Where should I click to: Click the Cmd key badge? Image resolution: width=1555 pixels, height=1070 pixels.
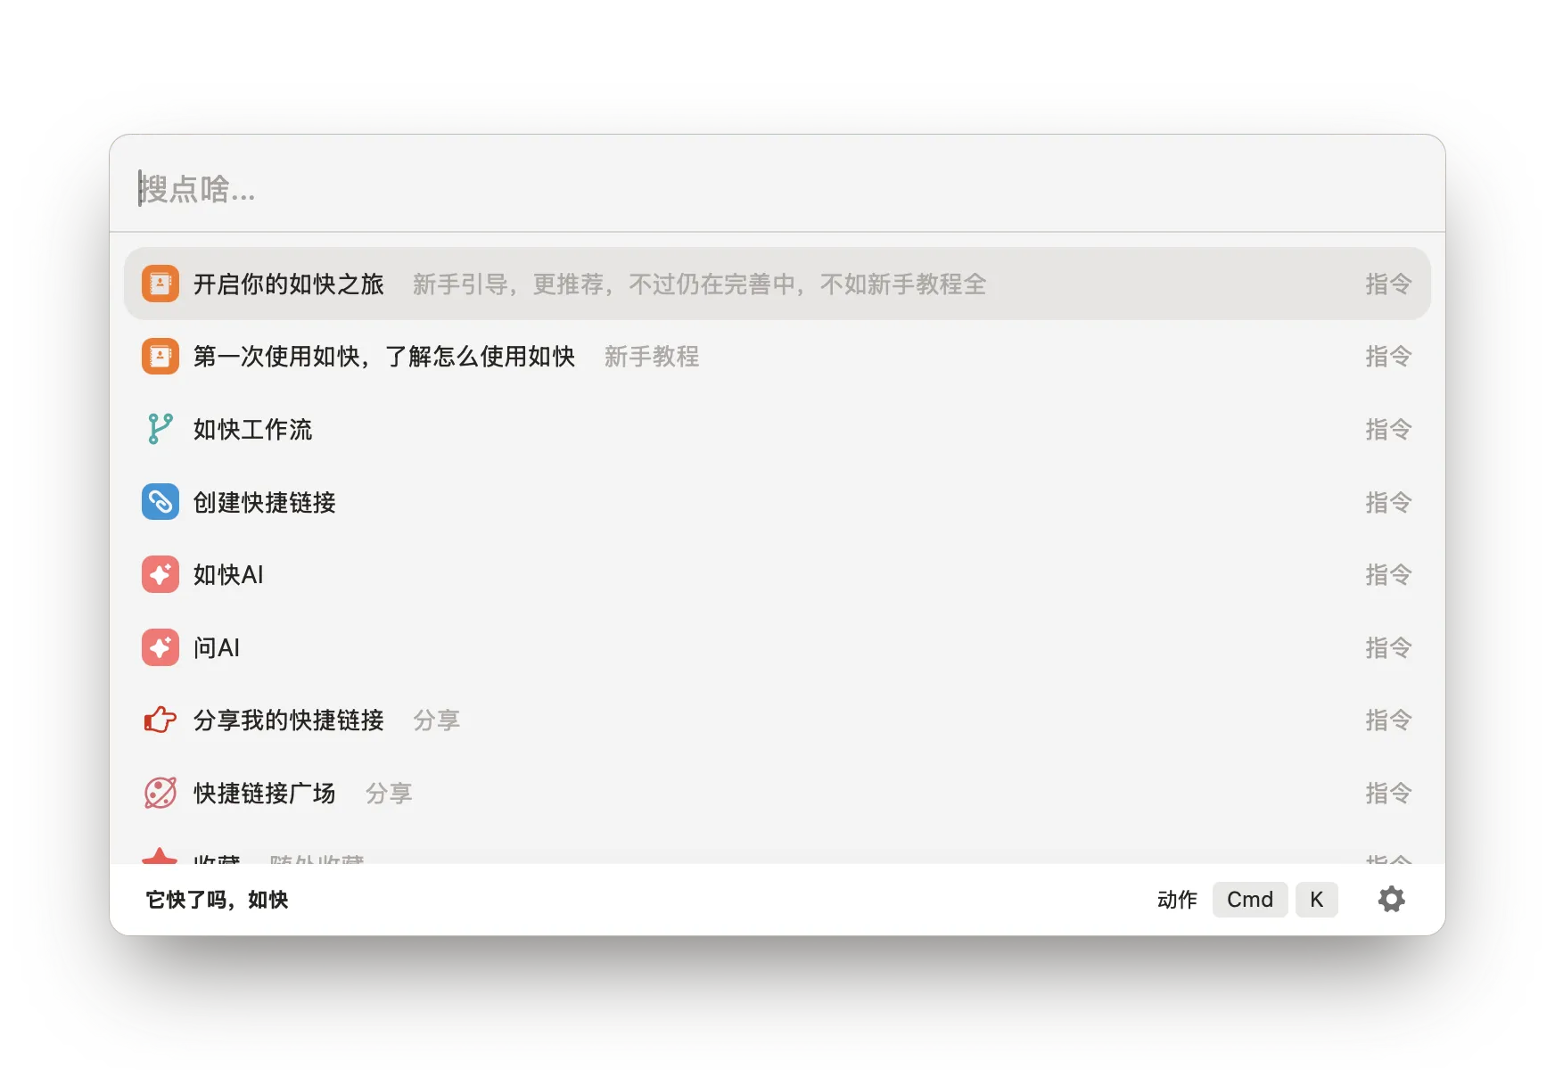(1250, 899)
